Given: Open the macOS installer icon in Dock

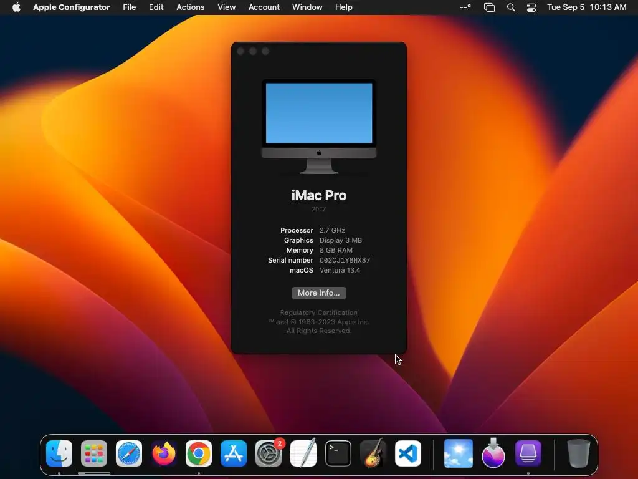Looking at the screenshot, I should [493, 453].
